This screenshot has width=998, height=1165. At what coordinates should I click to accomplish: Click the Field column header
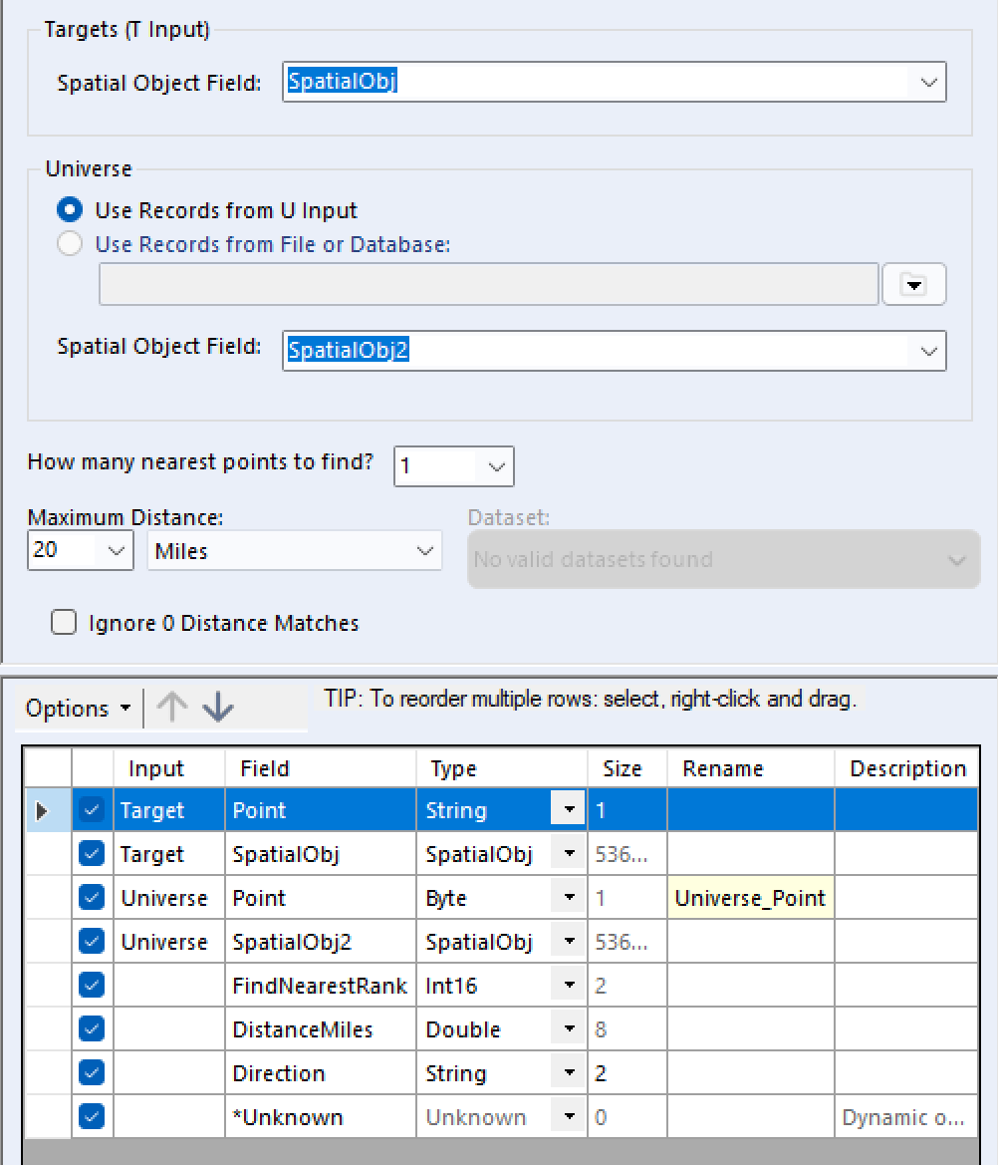click(265, 768)
